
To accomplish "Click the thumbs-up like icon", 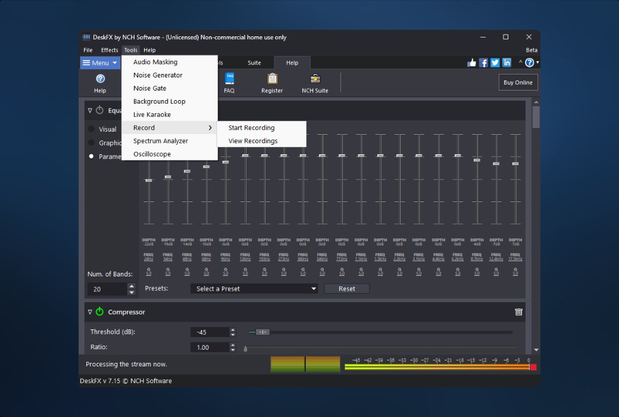I will tap(471, 62).
